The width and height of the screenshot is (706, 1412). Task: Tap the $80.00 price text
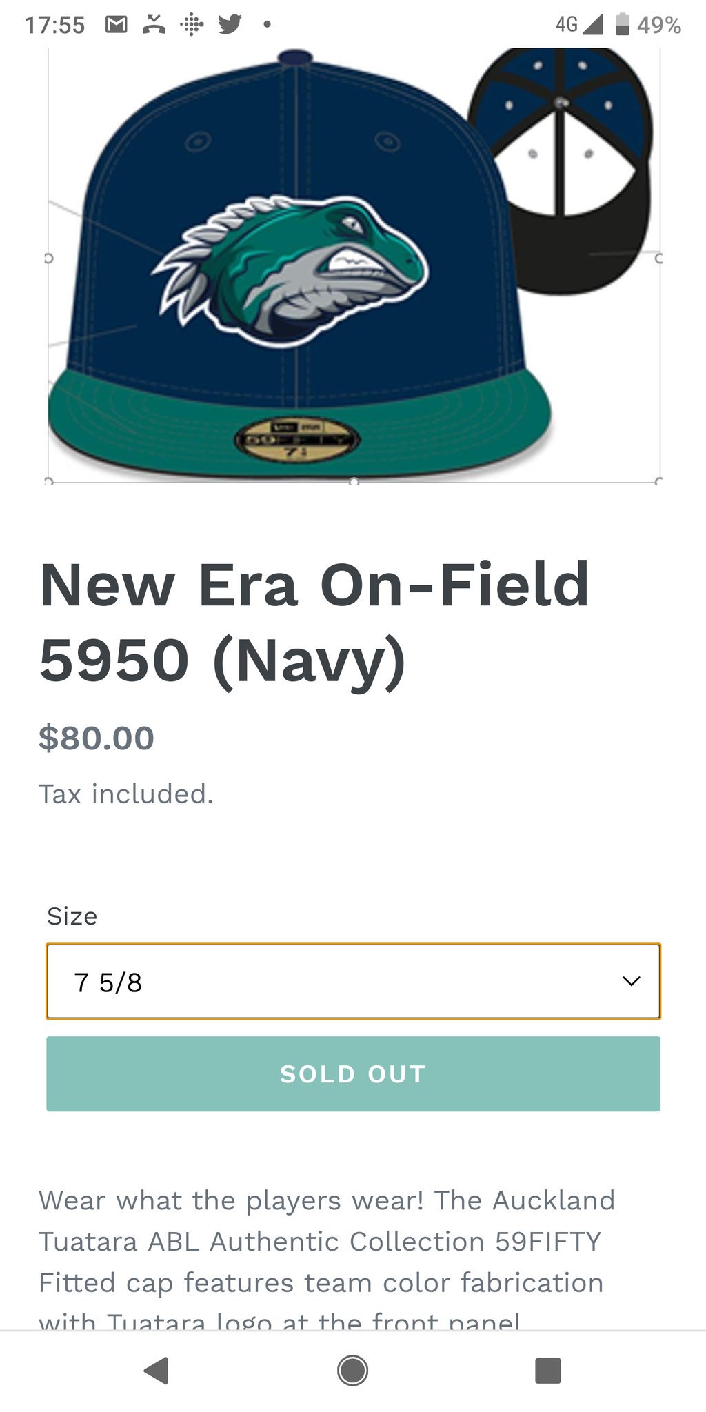click(97, 738)
